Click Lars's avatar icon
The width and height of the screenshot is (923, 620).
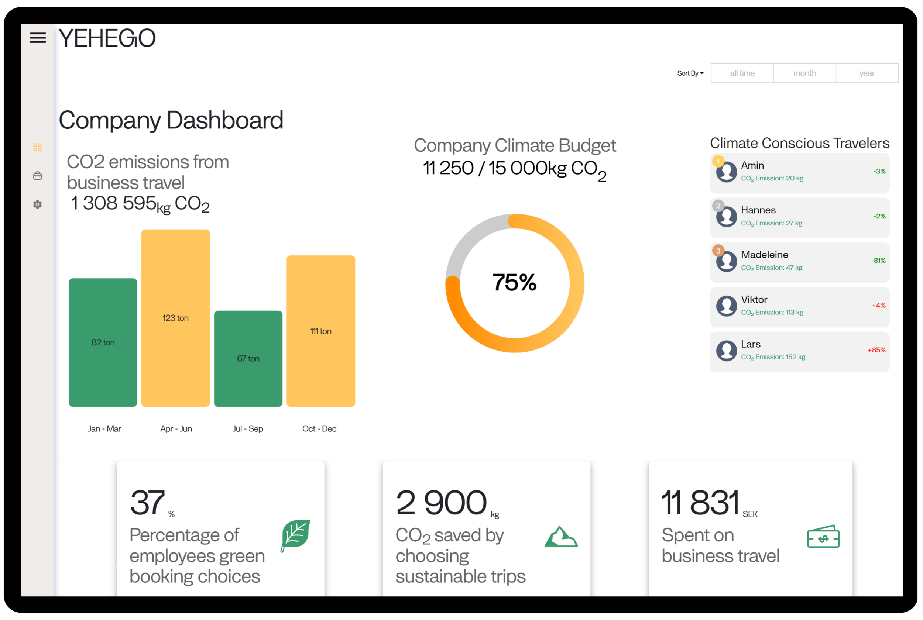(727, 351)
